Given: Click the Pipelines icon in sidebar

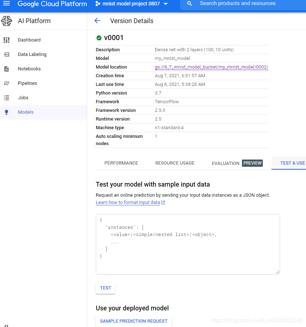Looking at the screenshot, I should (x=6, y=83).
